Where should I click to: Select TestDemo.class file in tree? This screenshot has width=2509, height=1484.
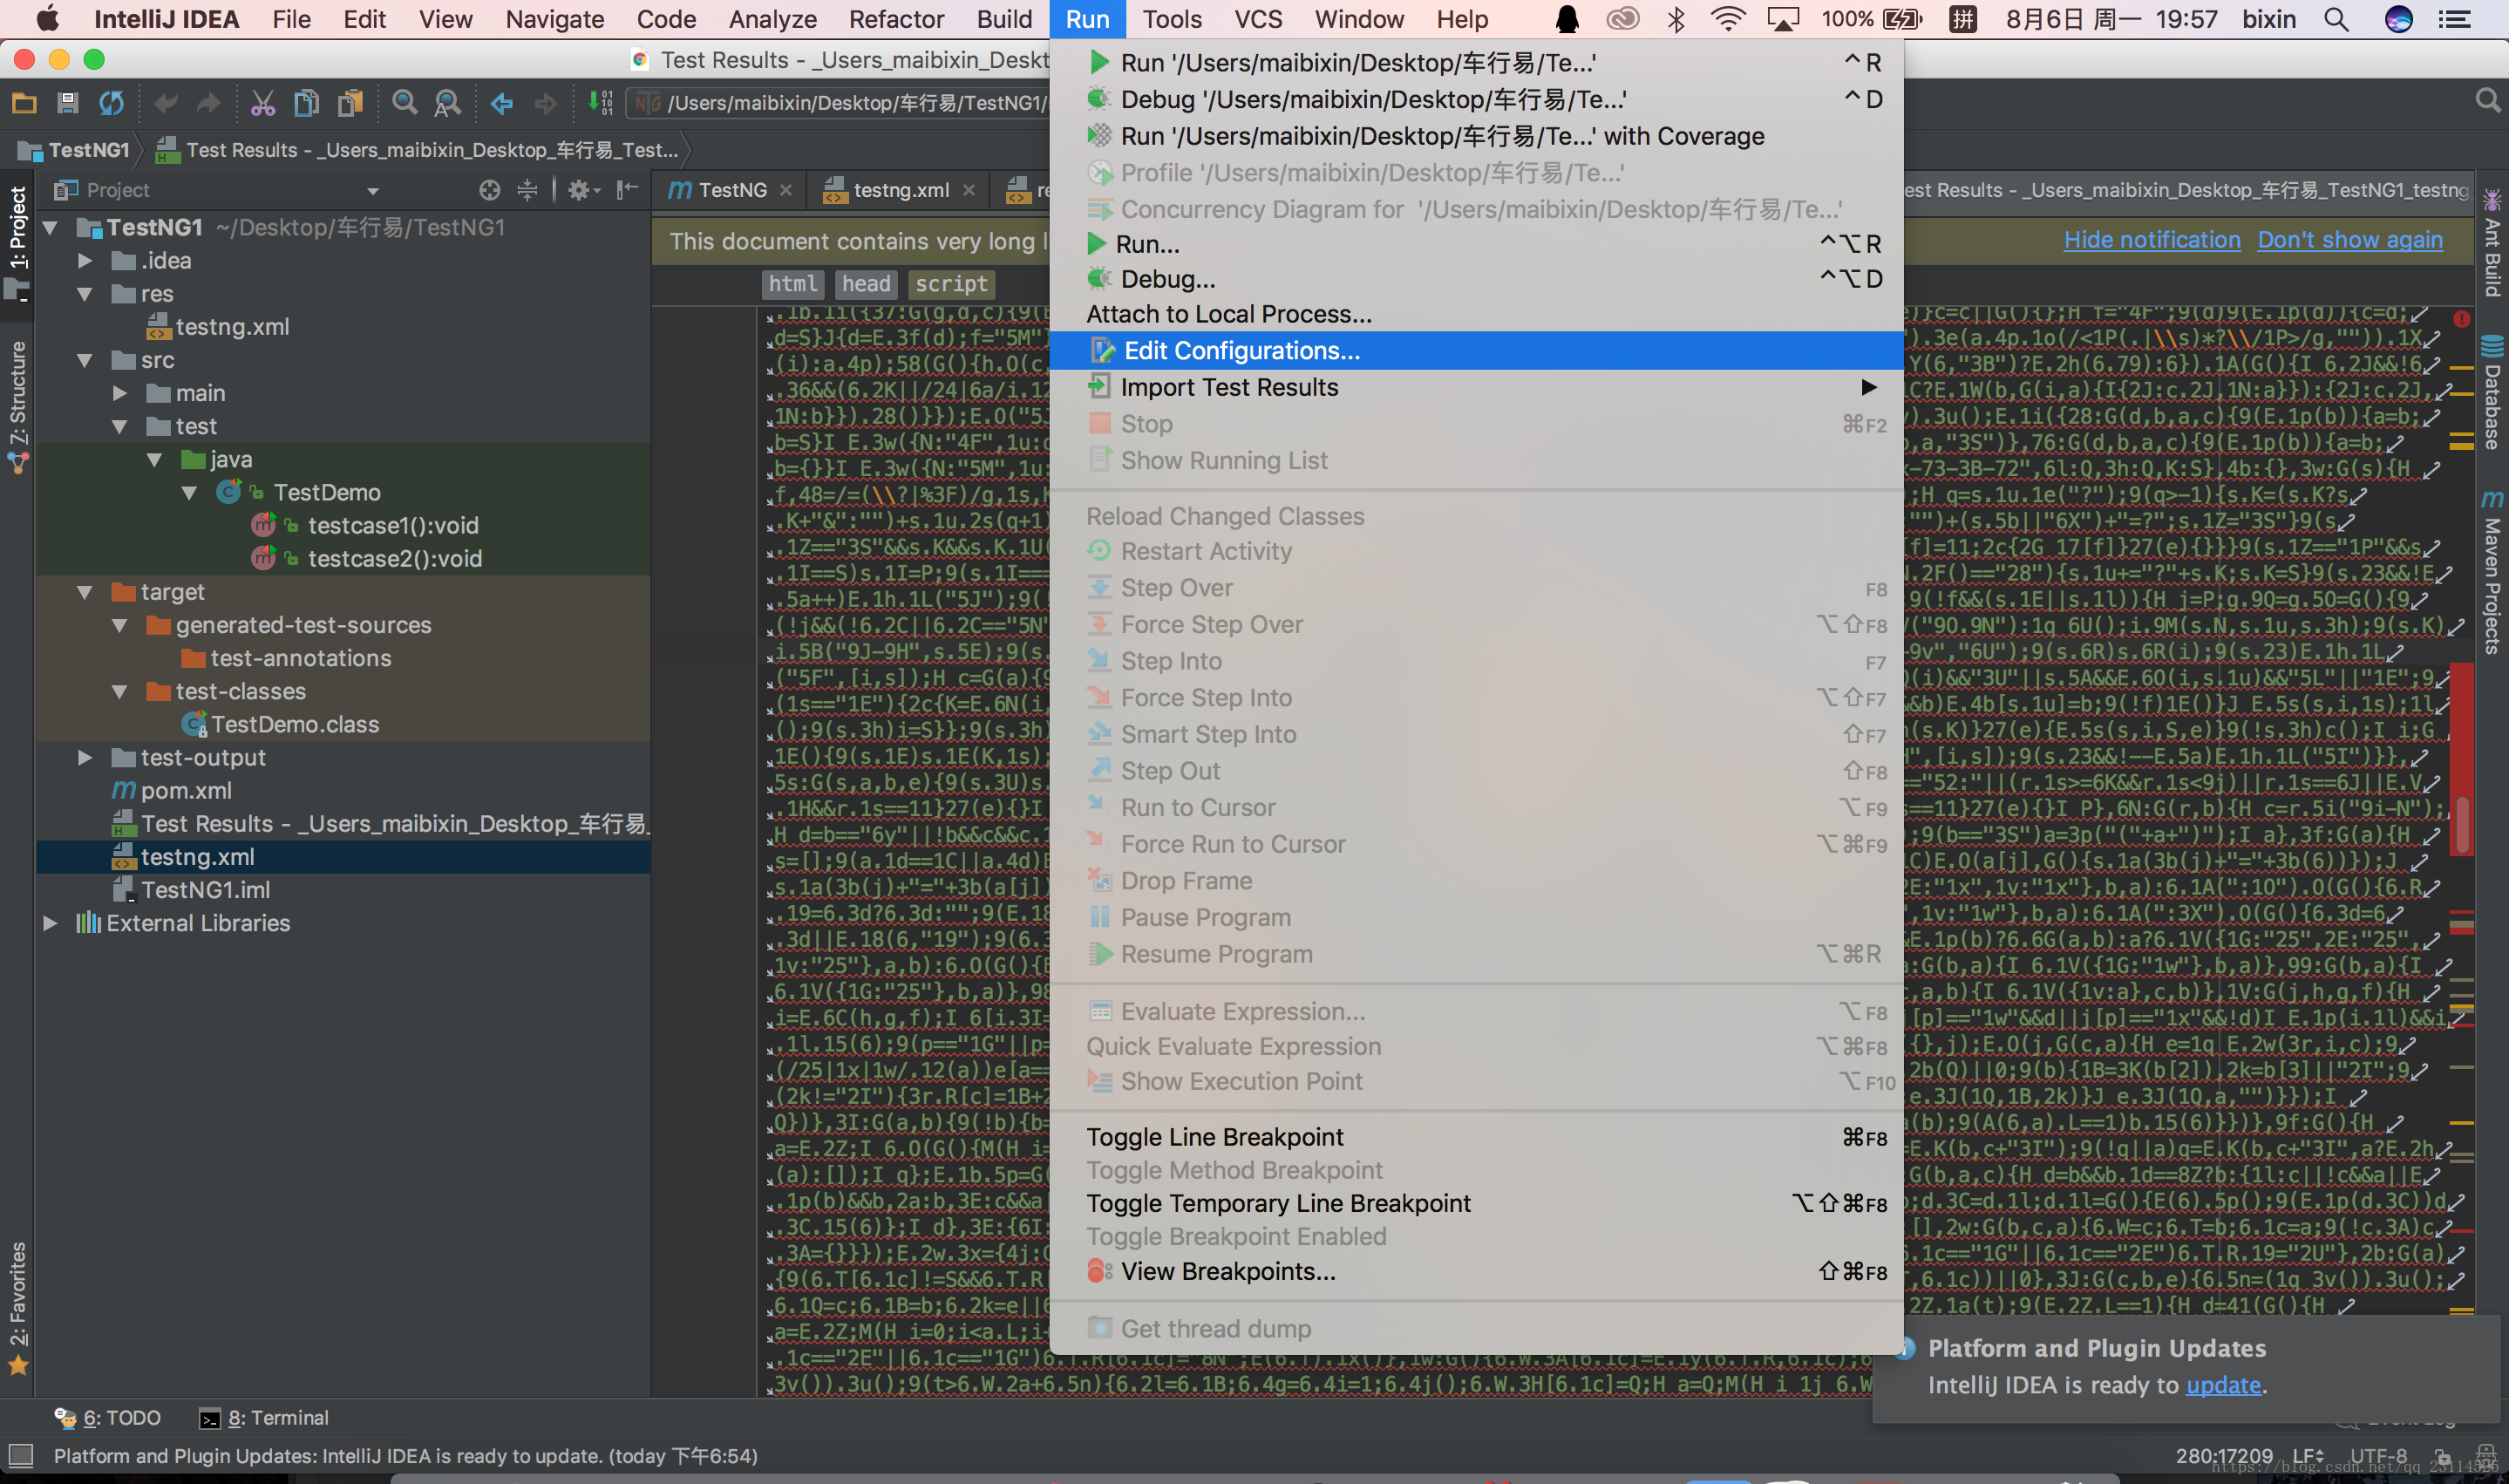click(295, 725)
